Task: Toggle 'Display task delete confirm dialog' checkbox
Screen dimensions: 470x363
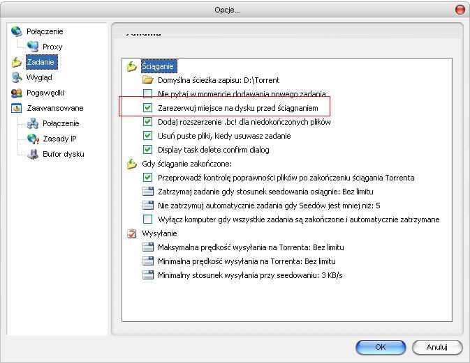Action: click(147, 150)
